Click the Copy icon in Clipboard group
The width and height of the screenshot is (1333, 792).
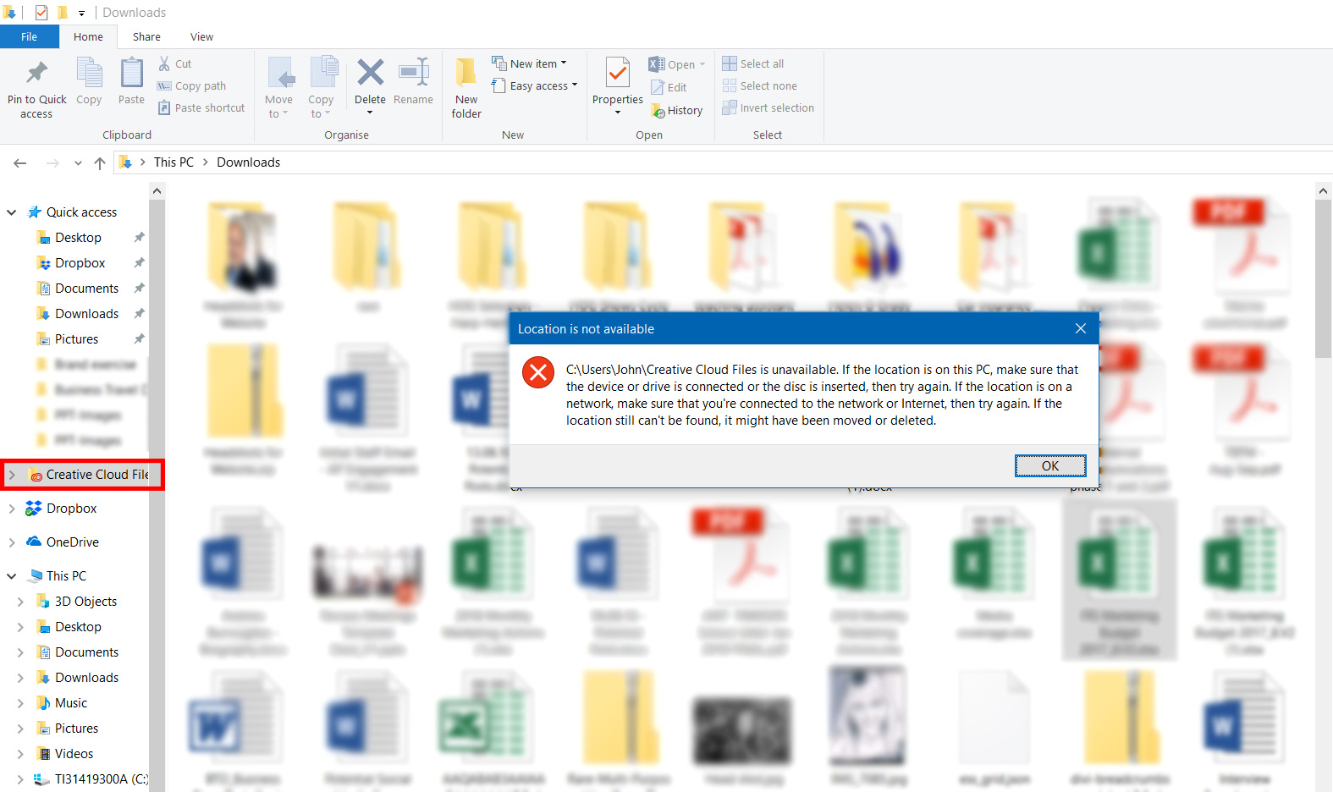click(x=89, y=73)
